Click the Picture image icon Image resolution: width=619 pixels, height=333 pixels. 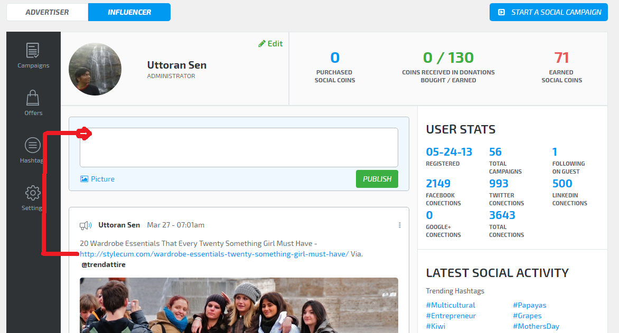coord(84,179)
